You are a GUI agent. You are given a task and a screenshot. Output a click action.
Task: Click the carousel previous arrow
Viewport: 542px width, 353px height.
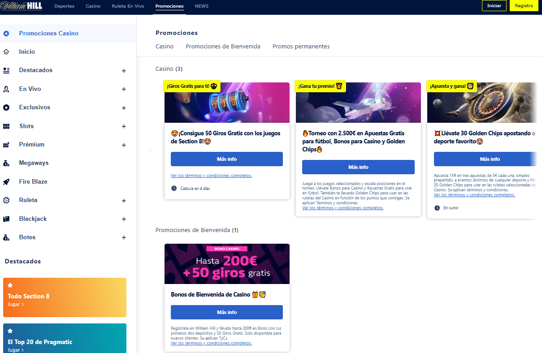pos(150,150)
